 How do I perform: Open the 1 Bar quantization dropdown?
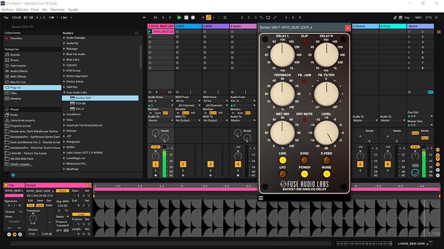tap(66, 17)
